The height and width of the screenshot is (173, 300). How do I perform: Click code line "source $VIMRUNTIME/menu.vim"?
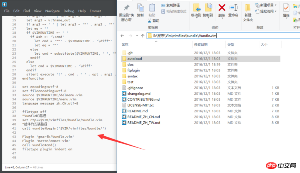[x=49, y=99]
